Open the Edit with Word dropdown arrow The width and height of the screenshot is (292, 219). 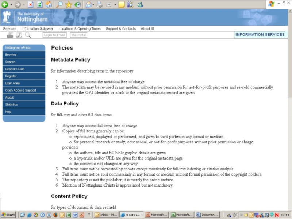tap(115, 5)
